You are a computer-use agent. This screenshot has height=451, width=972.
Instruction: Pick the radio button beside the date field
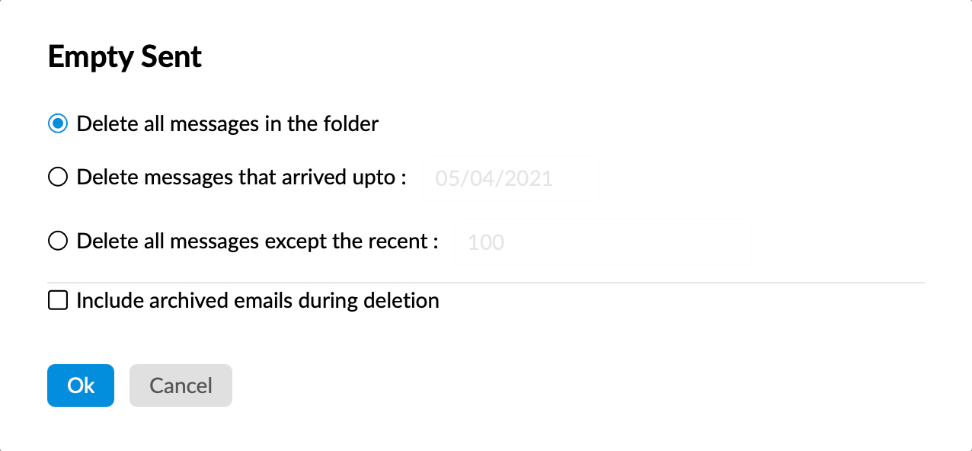58,178
